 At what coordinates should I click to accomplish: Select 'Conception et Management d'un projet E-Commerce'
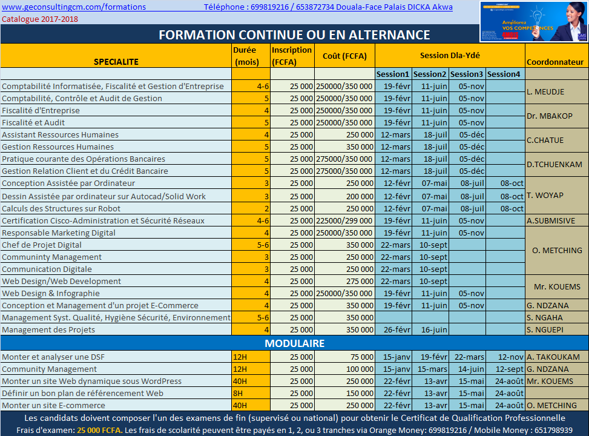coord(116,306)
